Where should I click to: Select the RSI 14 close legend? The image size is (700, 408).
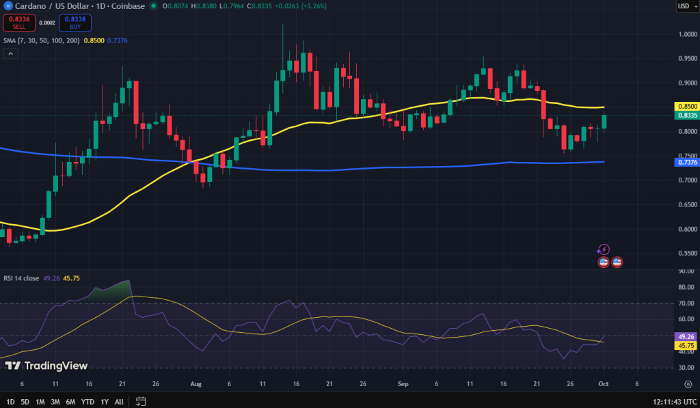click(21, 278)
